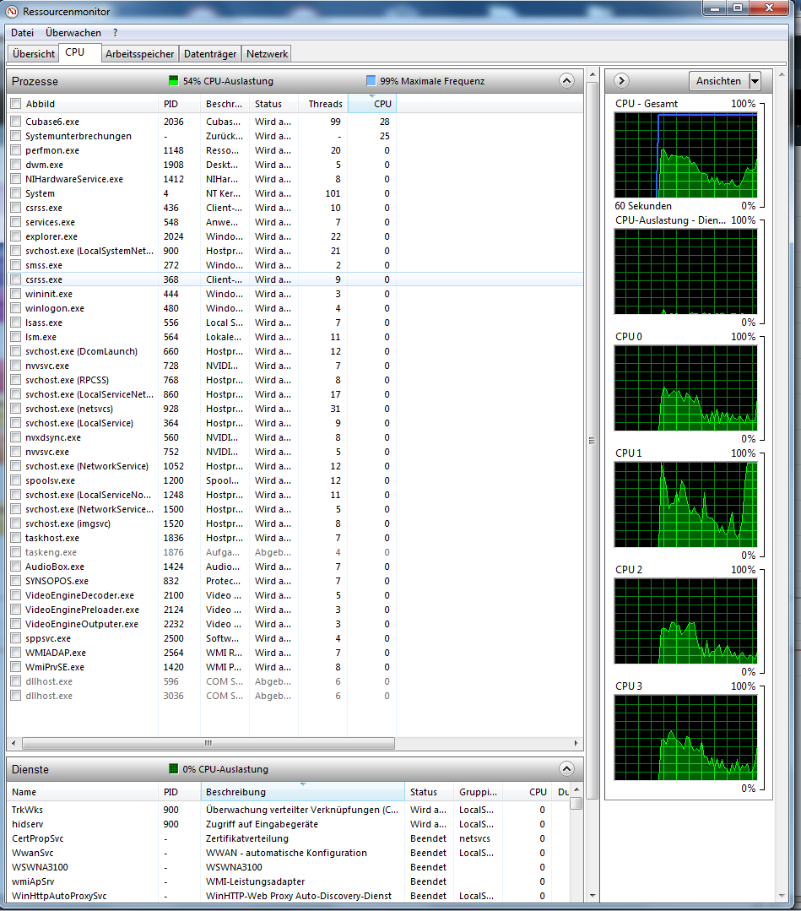Open the Ansichten dropdown arrow
801x911 pixels.
(x=755, y=81)
